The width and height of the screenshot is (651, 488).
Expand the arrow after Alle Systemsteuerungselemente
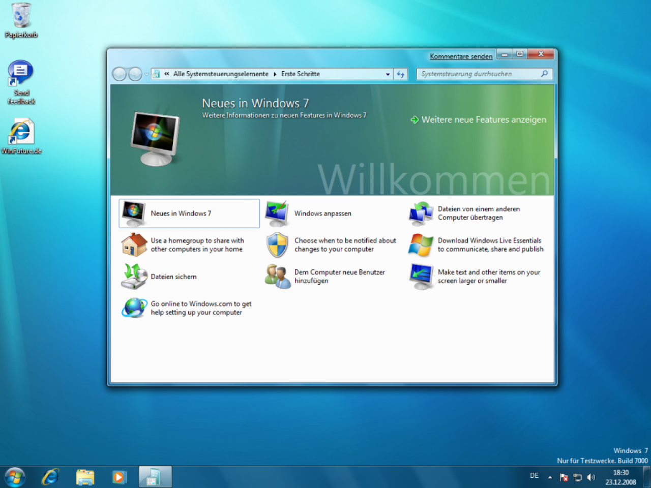pyautogui.click(x=275, y=74)
